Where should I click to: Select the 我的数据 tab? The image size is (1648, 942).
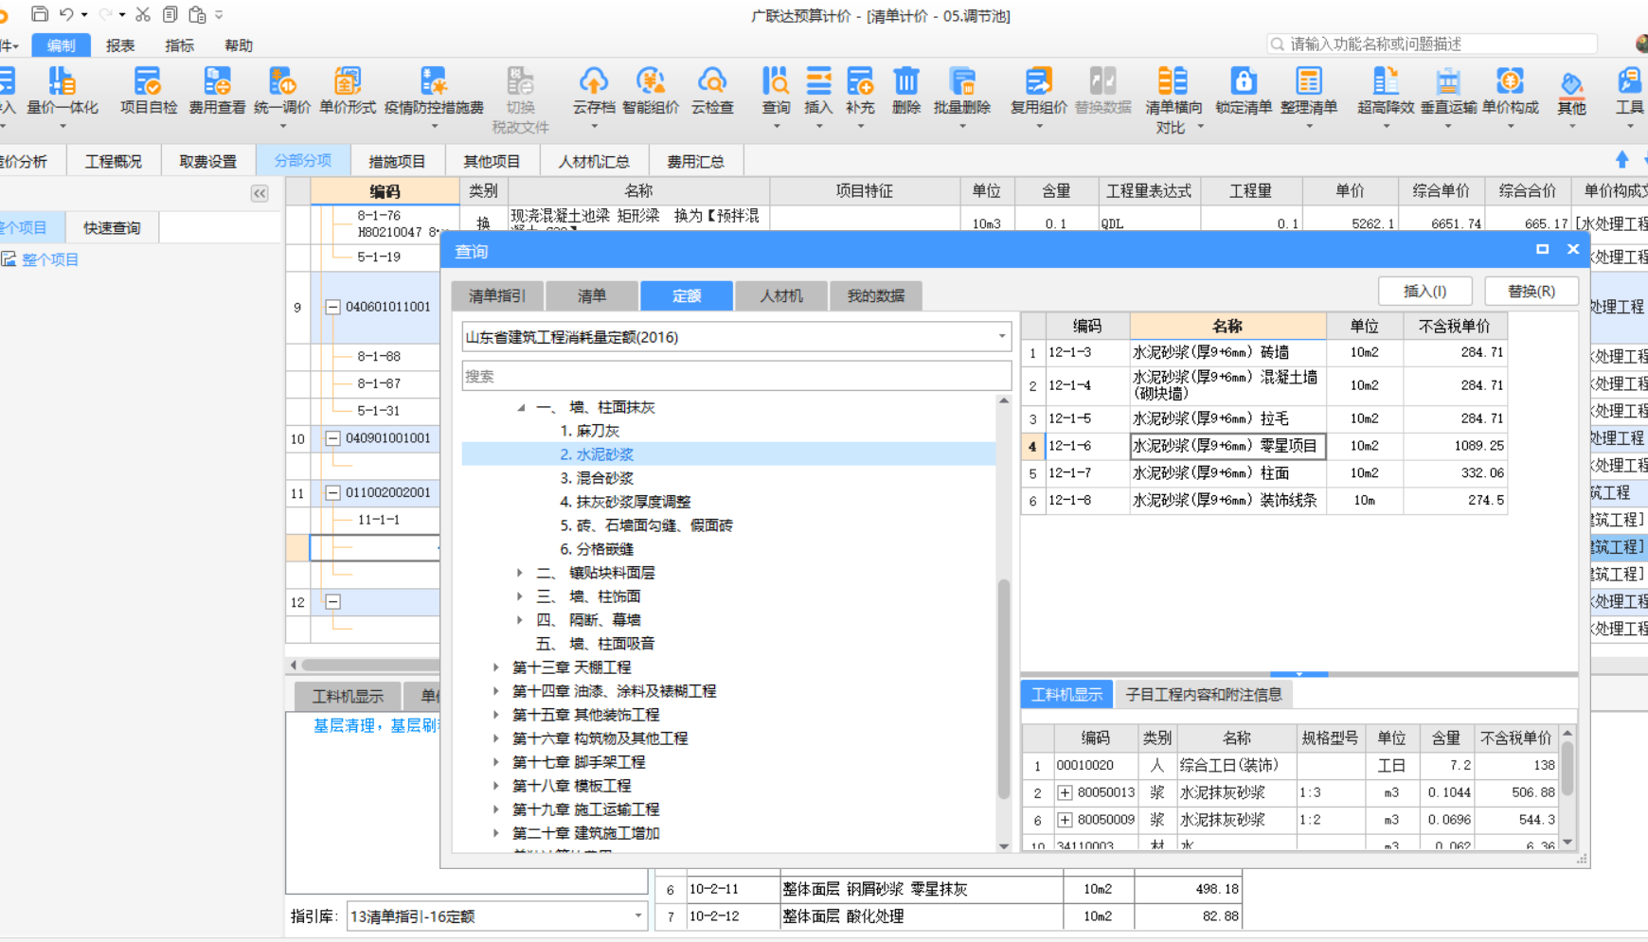tap(876, 295)
